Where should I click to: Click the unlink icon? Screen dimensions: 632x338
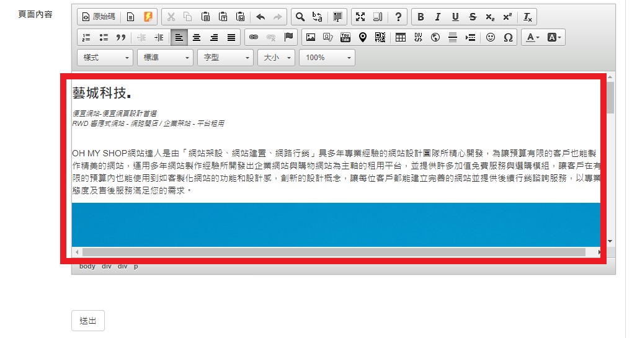click(271, 37)
